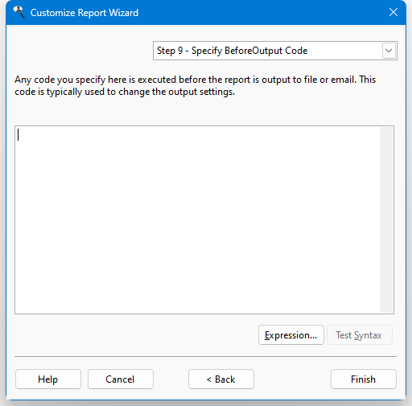Select the Customize Report Wizard title text
This screenshot has height=406, width=412.
click(x=84, y=13)
